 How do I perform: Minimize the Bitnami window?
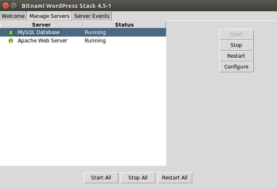(x=14, y=6)
